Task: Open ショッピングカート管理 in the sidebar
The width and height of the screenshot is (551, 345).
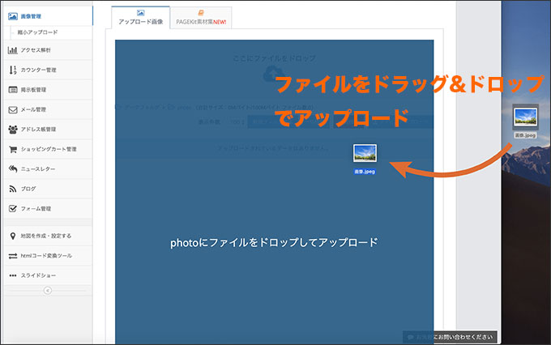Action: [x=49, y=149]
